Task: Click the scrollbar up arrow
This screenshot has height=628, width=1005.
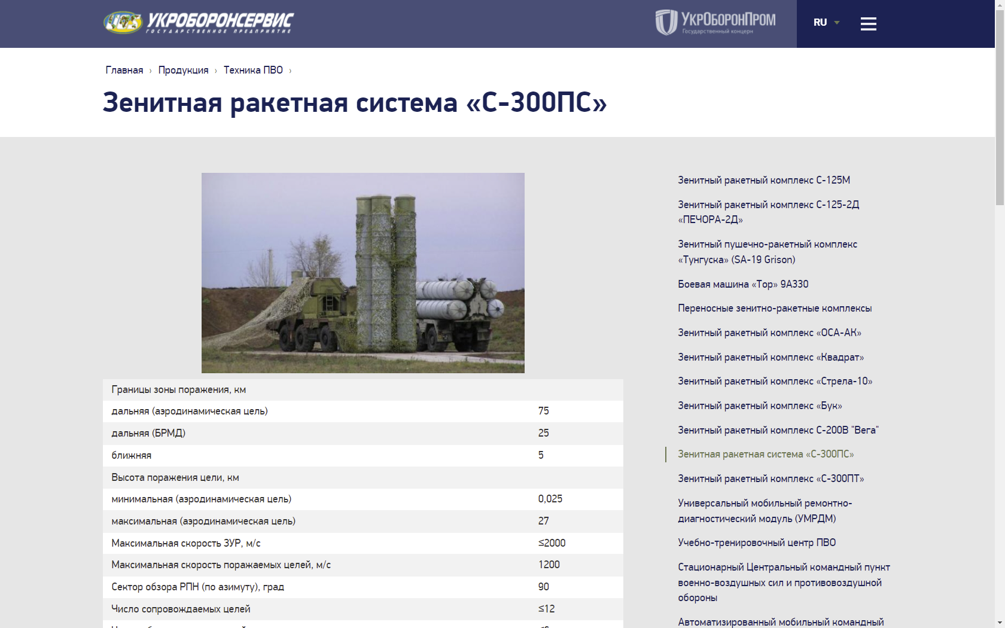Action: (x=1000, y=5)
